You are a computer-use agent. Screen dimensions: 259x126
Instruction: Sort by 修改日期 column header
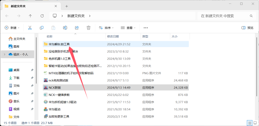click(x=113, y=36)
